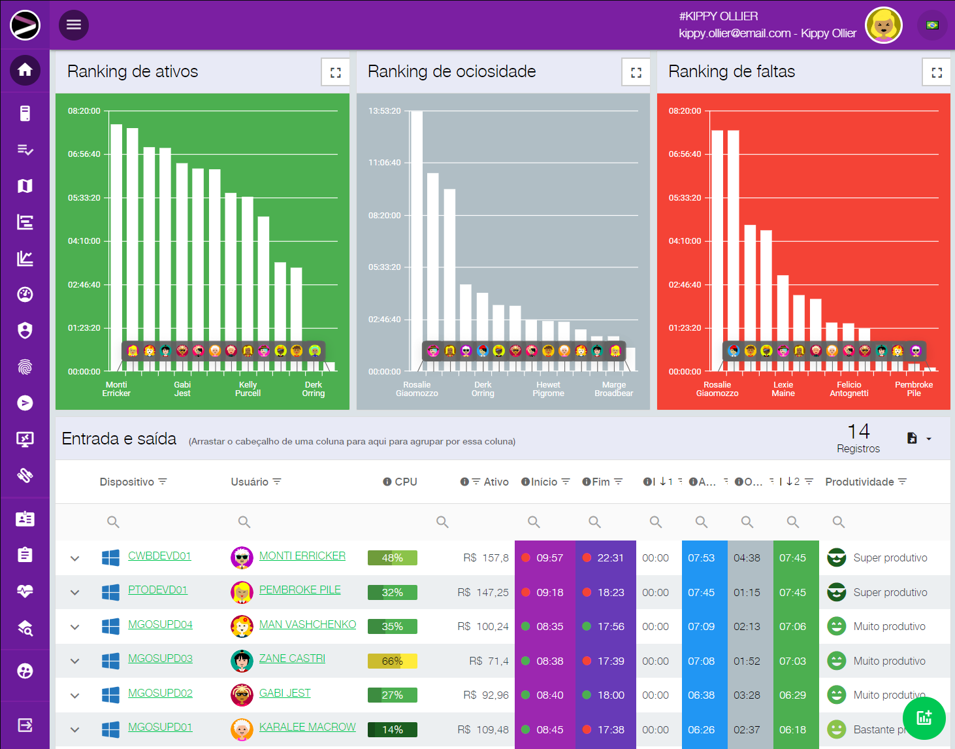Open the hamburger menu button
Image resolution: width=955 pixels, height=749 pixels.
pos(74,25)
